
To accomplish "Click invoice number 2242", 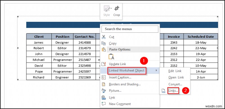I will click(174, 48).
